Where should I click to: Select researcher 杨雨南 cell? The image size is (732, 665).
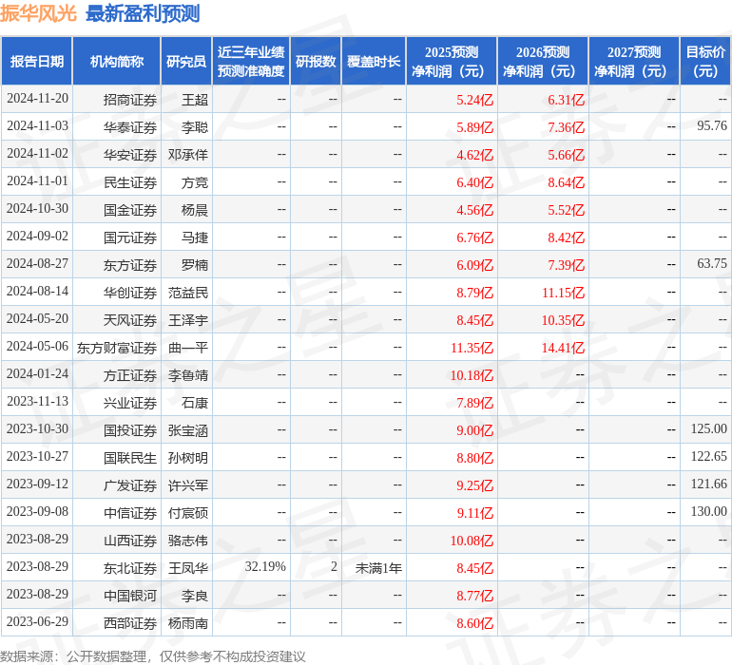[188, 623]
